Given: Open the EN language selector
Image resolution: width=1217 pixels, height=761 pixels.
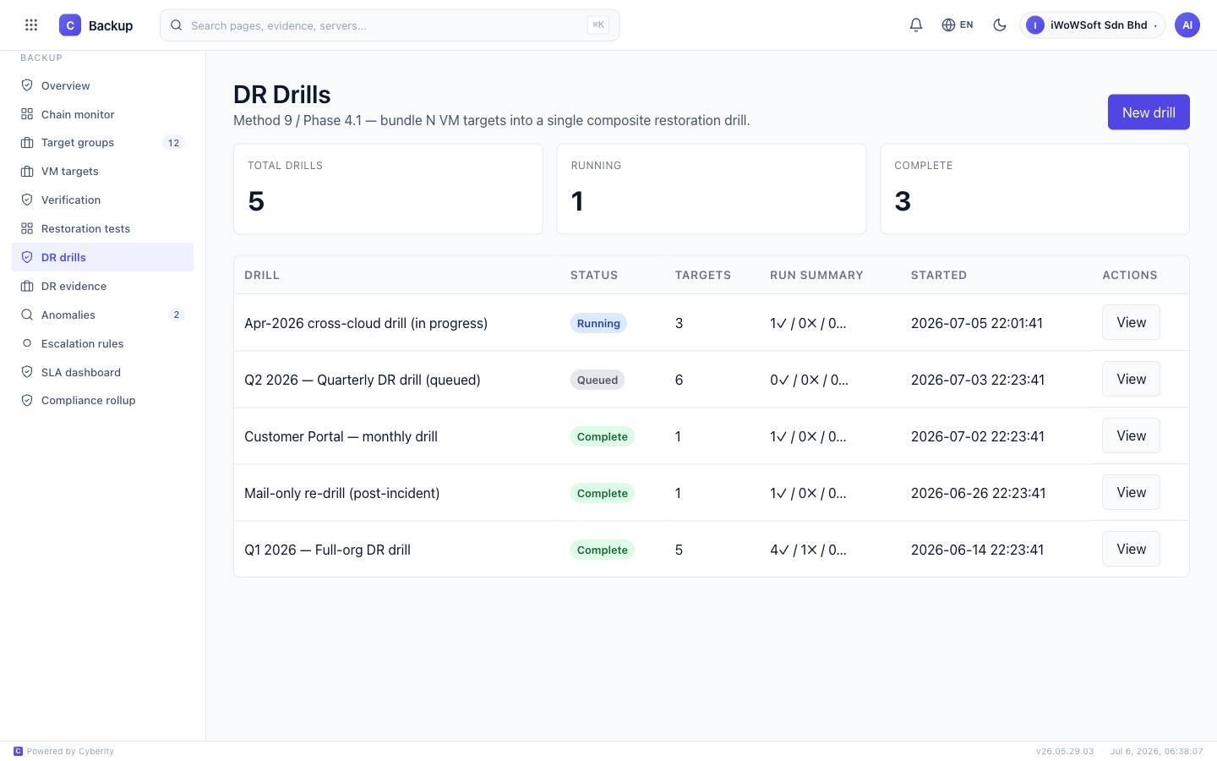Looking at the screenshot, I should coord(958,25).
